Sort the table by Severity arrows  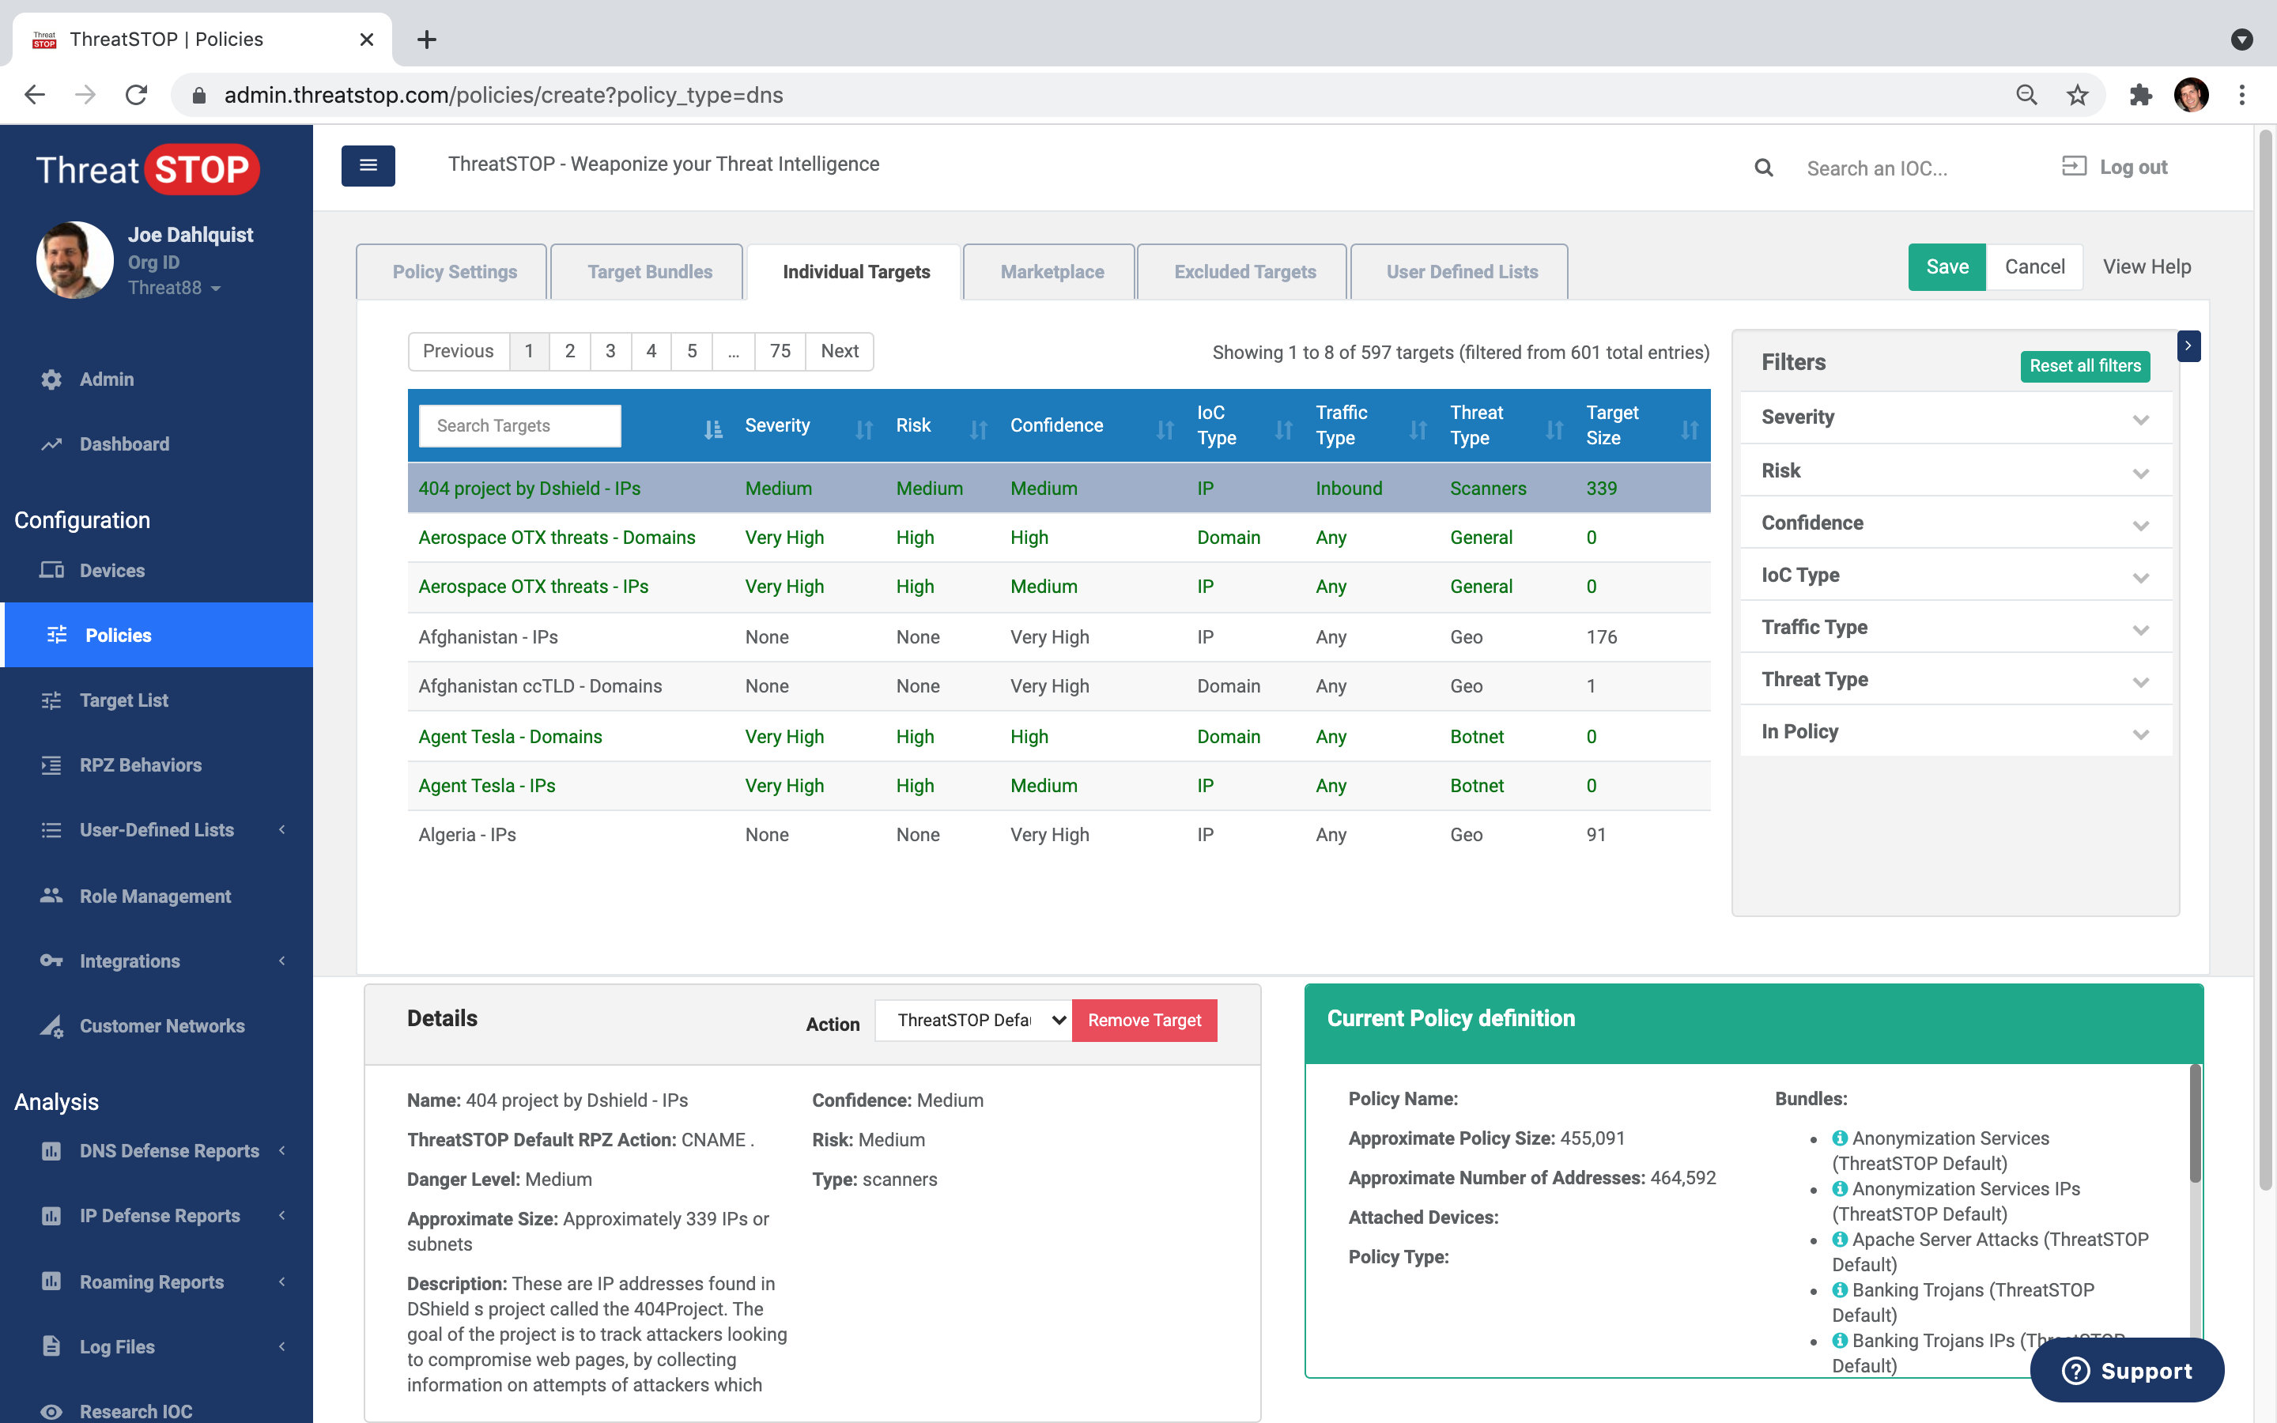(863, 430)
